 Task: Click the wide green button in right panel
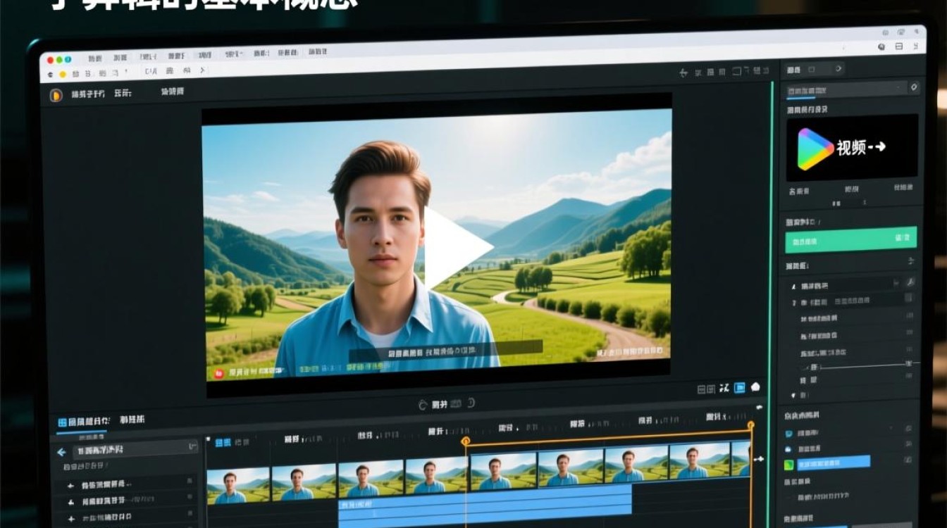[x=851, y=239]
